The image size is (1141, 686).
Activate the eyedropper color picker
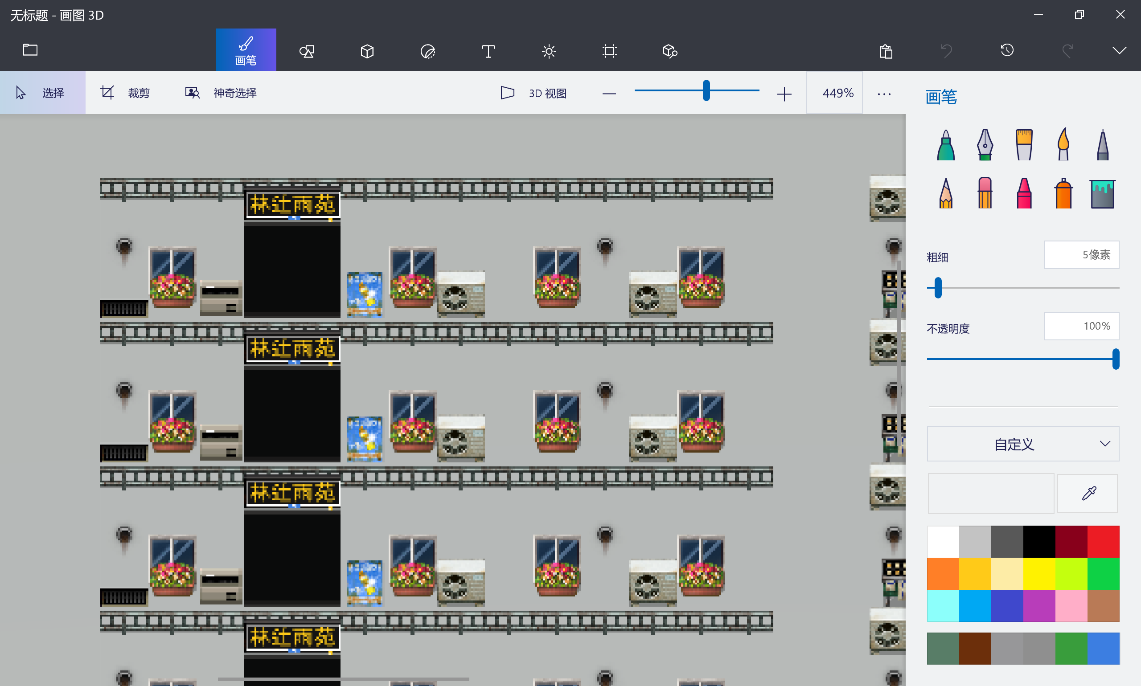[1088, 493]
